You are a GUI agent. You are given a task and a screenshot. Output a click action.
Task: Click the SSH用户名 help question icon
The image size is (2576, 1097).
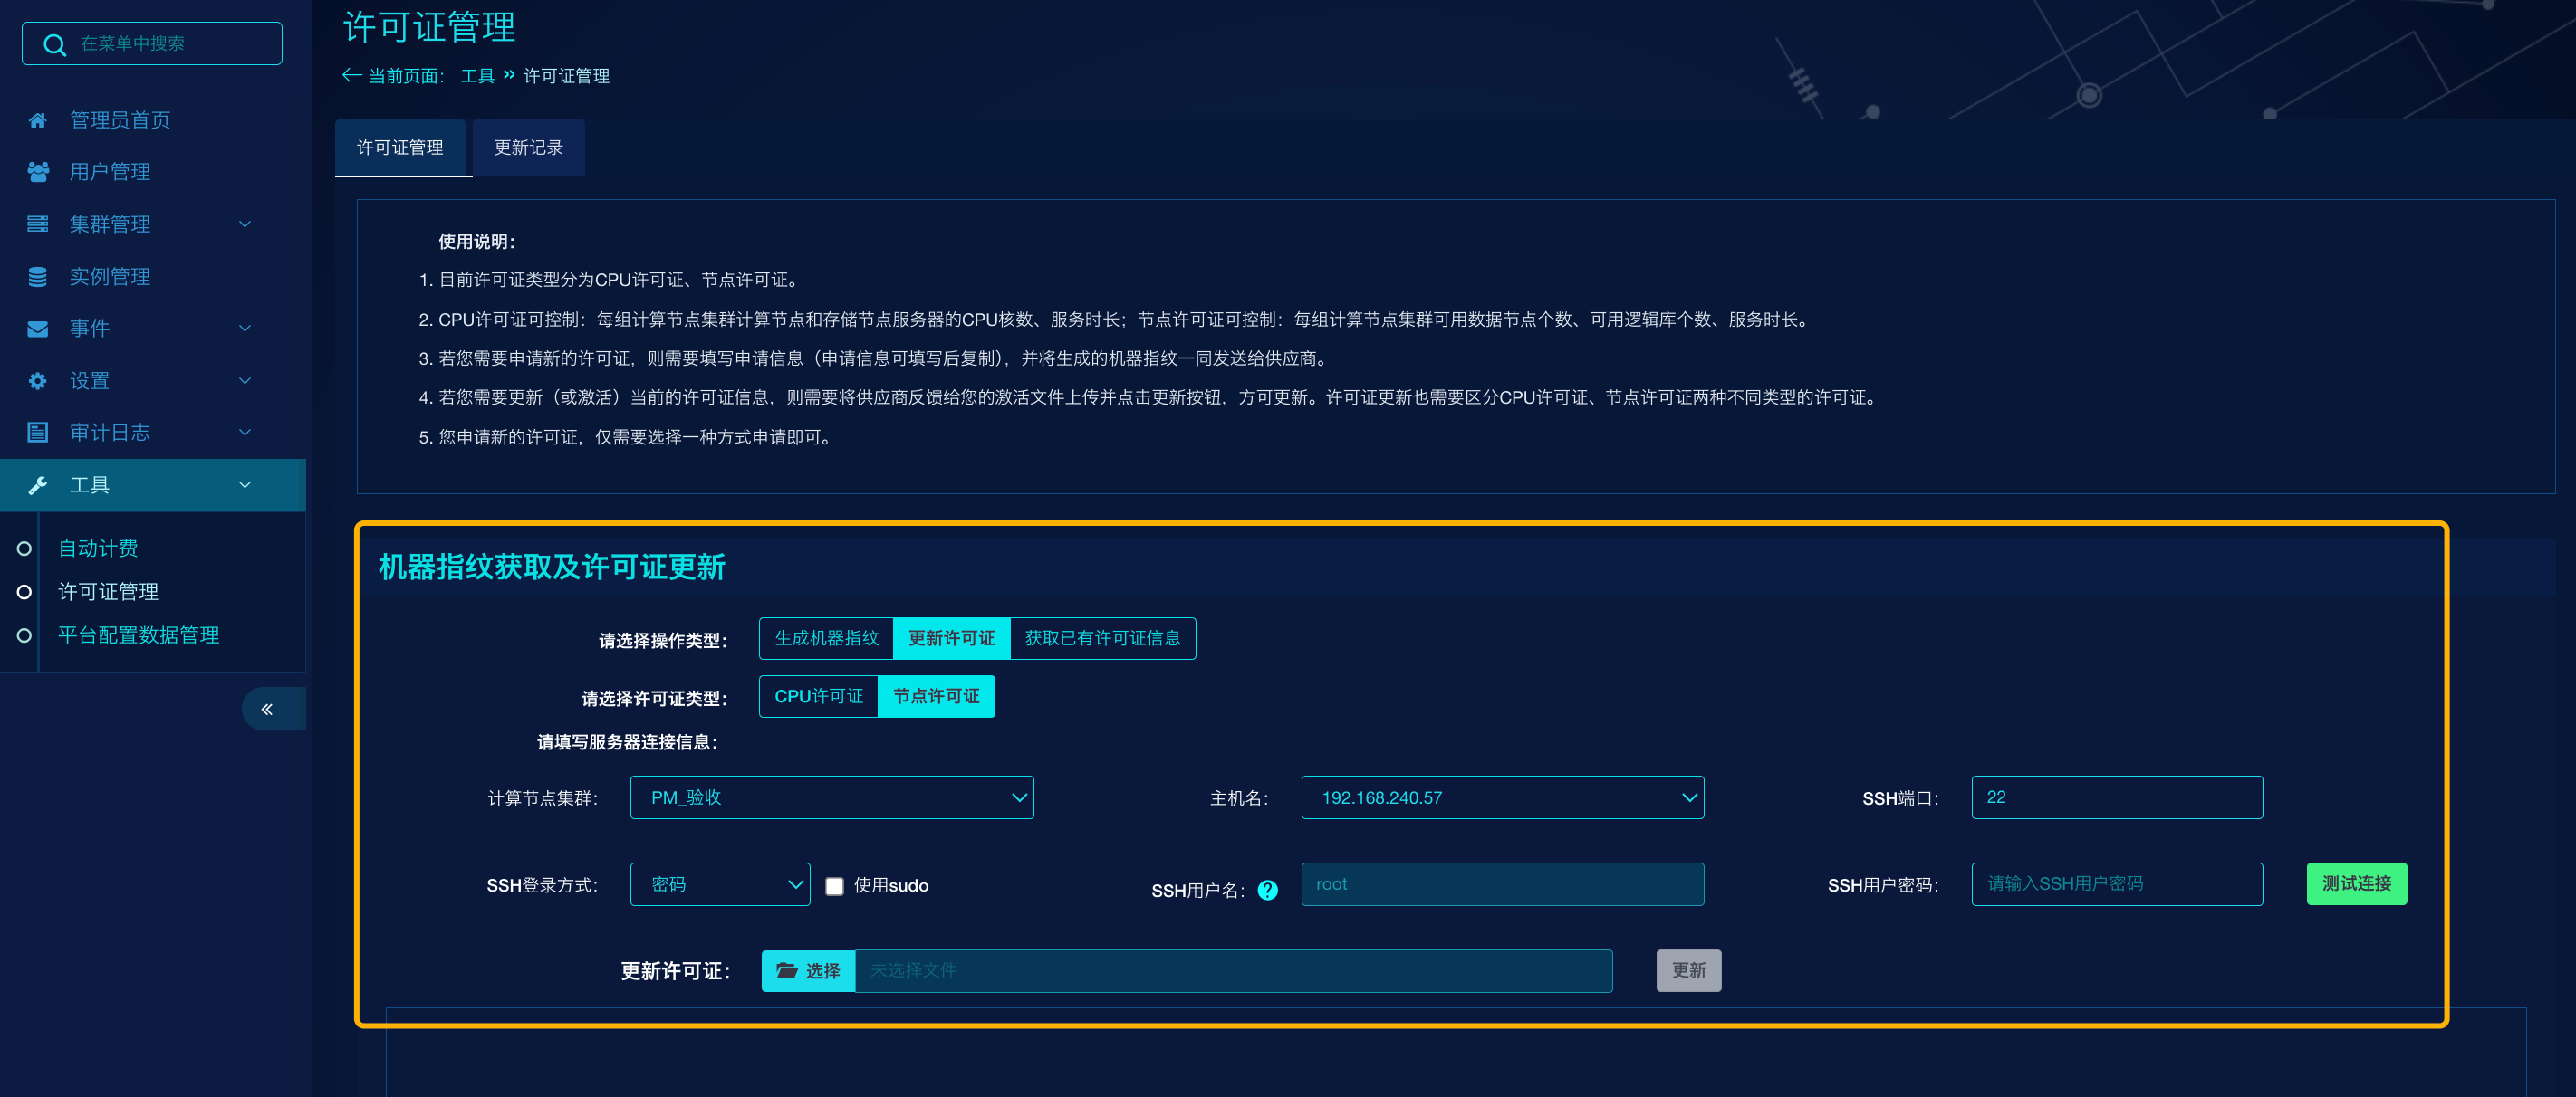[x=1267, y=889]
